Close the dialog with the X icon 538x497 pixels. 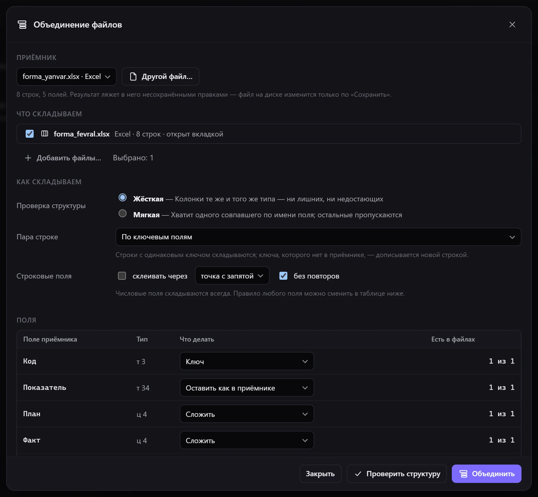512,24
